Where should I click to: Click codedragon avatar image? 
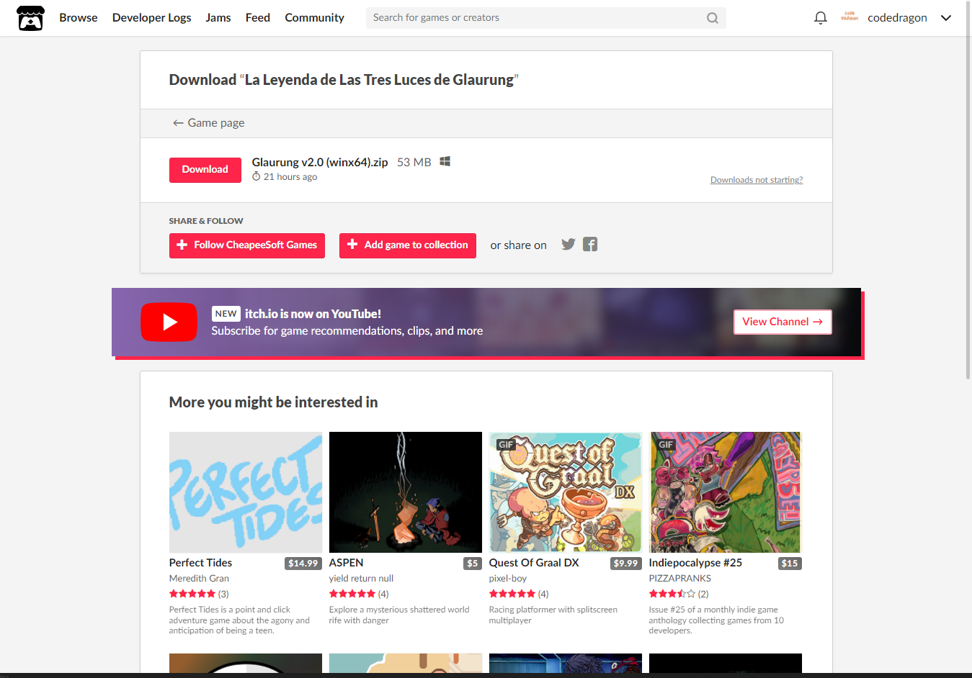[x=850, y=17]
